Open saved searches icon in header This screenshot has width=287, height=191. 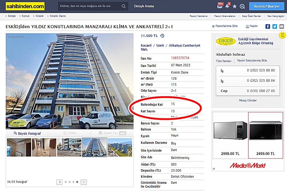click(x=242, y=6)
